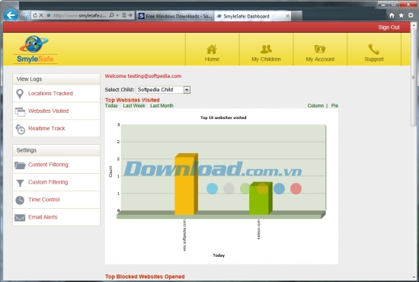Click the Support phone icon
Image resolution: width=419 pixels, height=282 pixels.
373,50
